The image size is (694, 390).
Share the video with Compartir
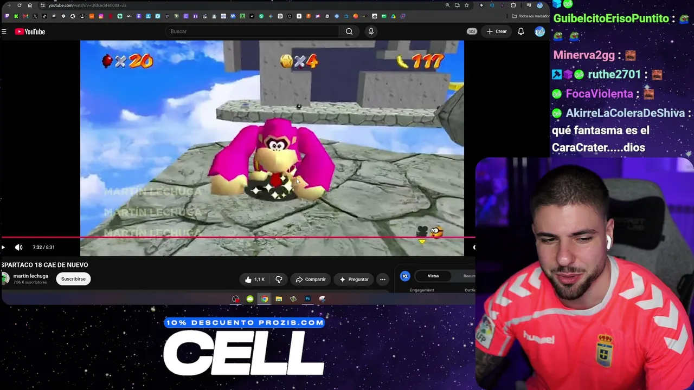tap(311, 279)
